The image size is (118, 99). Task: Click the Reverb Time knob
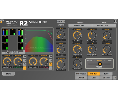pyautogui.click(x=61, y=64)
